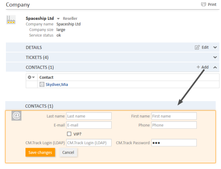The width and height of the screenshot is (221, 169).
Task: Click the Edit pencil icon in Details
Action: [x=197, y=47]
